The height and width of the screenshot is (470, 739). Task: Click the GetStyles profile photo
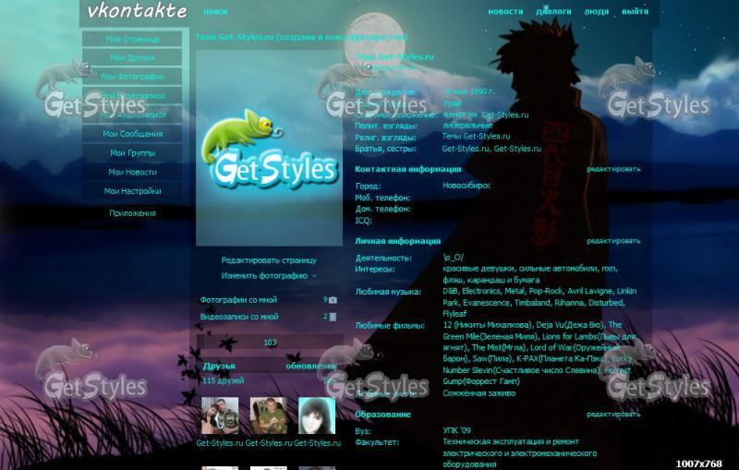click(x=269, y=149)
